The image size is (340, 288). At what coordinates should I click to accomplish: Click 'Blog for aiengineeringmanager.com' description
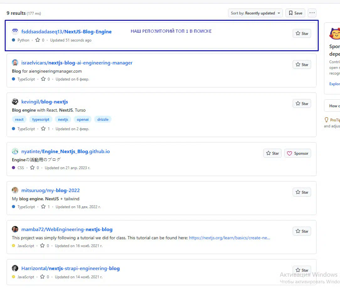[x=47, y=71]
